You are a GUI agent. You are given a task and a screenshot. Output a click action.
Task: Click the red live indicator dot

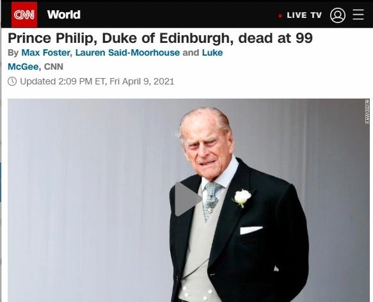280,16
